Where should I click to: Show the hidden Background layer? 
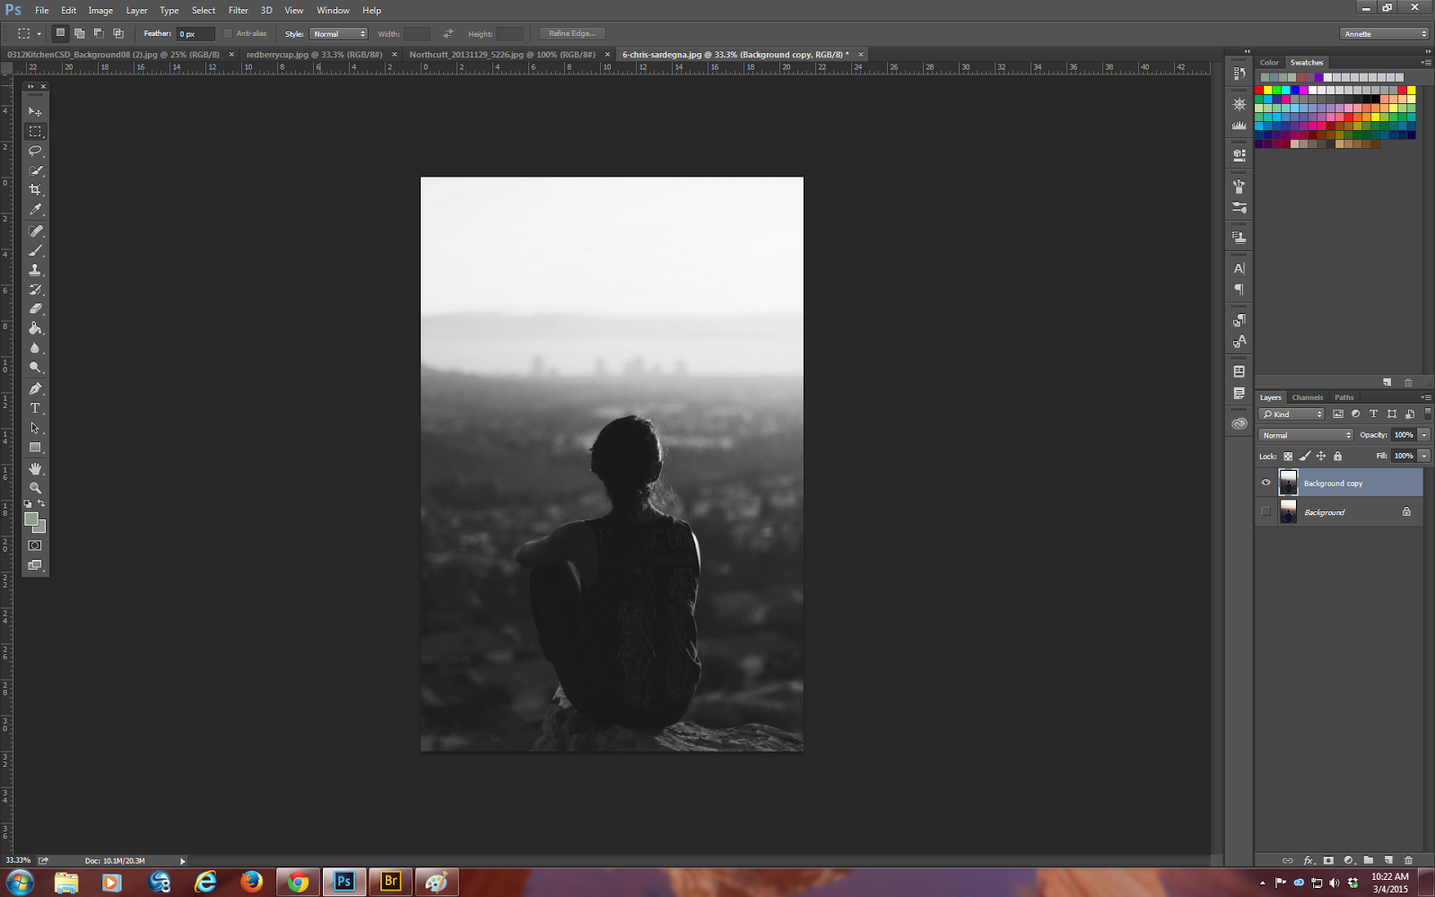tap(1265, 512)
